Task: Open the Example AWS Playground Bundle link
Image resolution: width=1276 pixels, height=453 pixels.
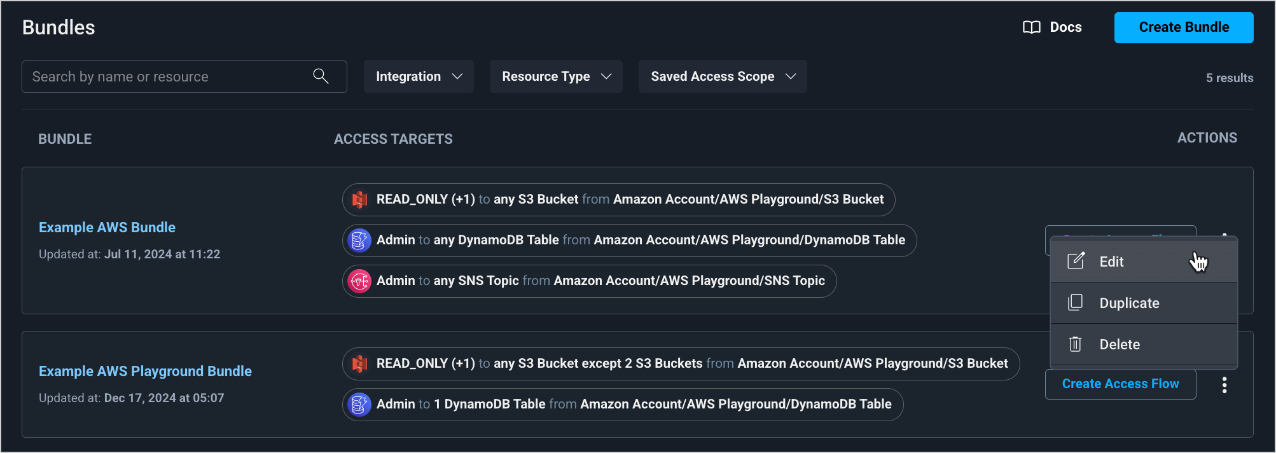Action: (x=145, y=371)
